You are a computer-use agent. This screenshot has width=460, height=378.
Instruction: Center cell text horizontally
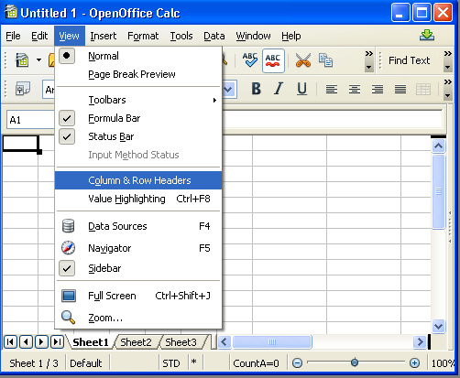pyautogui.click(x=355, y=90)
